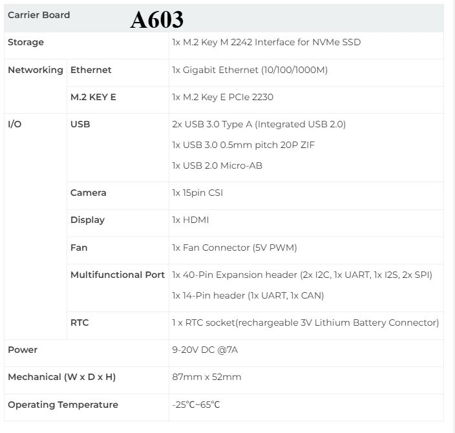The height and width of the screenshot is (433, 455).
Task: Click the Networking category label
Action: point(36,70)
